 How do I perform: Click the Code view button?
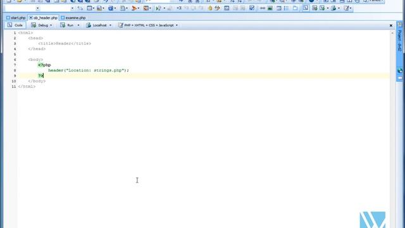(15, 25)
